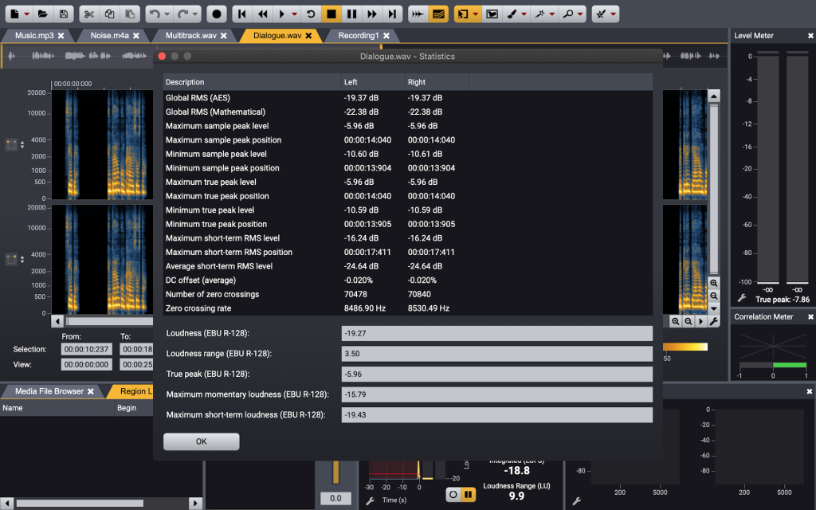Toggle the loop playback button
Viewport: 816px width, 510px height.
click(x=312, y=14)
